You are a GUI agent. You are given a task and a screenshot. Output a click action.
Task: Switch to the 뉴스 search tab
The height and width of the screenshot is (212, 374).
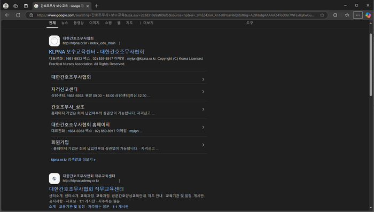pos(65,23)
